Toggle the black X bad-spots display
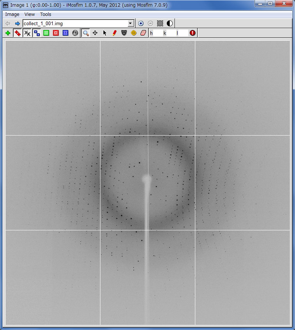295x330 pixels. click(27, 33)
